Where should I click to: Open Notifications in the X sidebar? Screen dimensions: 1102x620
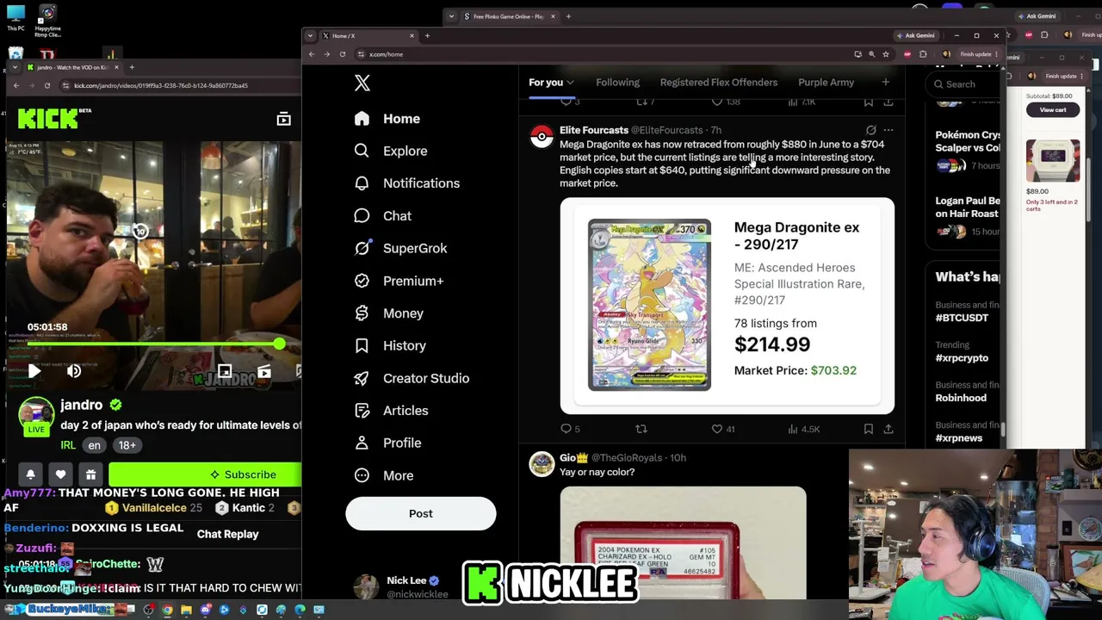tap(407, 183)
